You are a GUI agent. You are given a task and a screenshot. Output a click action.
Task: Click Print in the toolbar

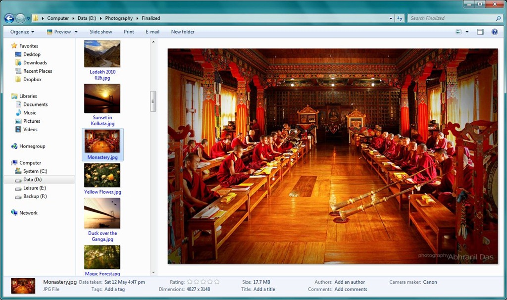pos(129,32)
